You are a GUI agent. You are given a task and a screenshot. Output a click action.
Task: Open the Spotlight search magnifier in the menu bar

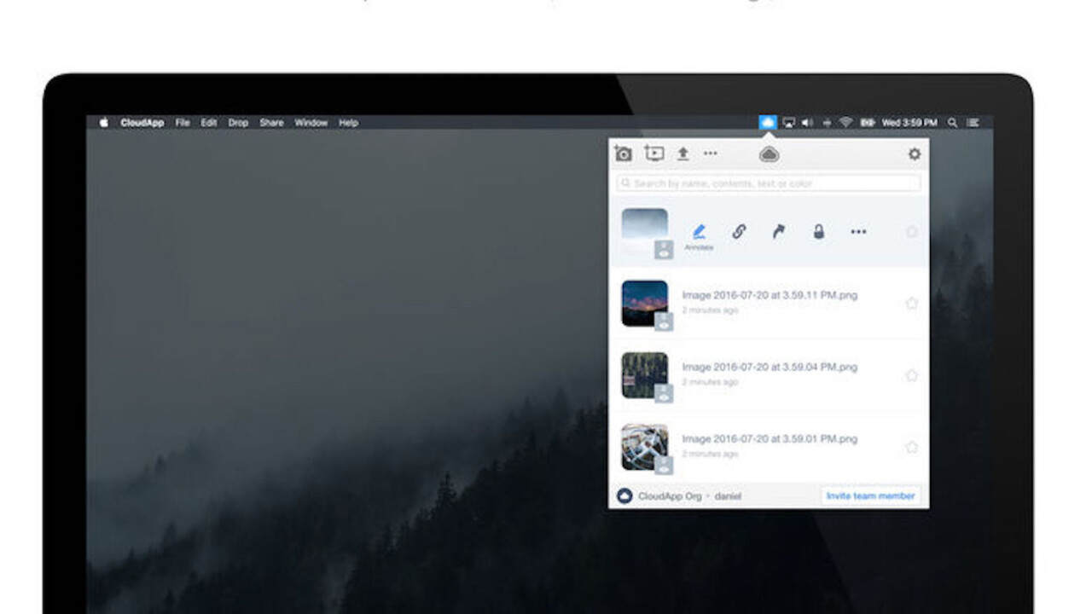click(x=953, y=123)
